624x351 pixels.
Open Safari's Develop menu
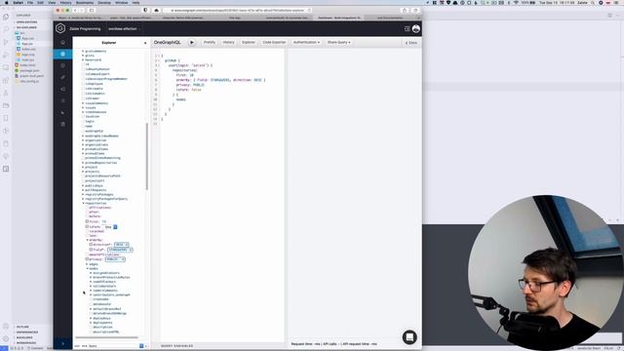[104, 2]
